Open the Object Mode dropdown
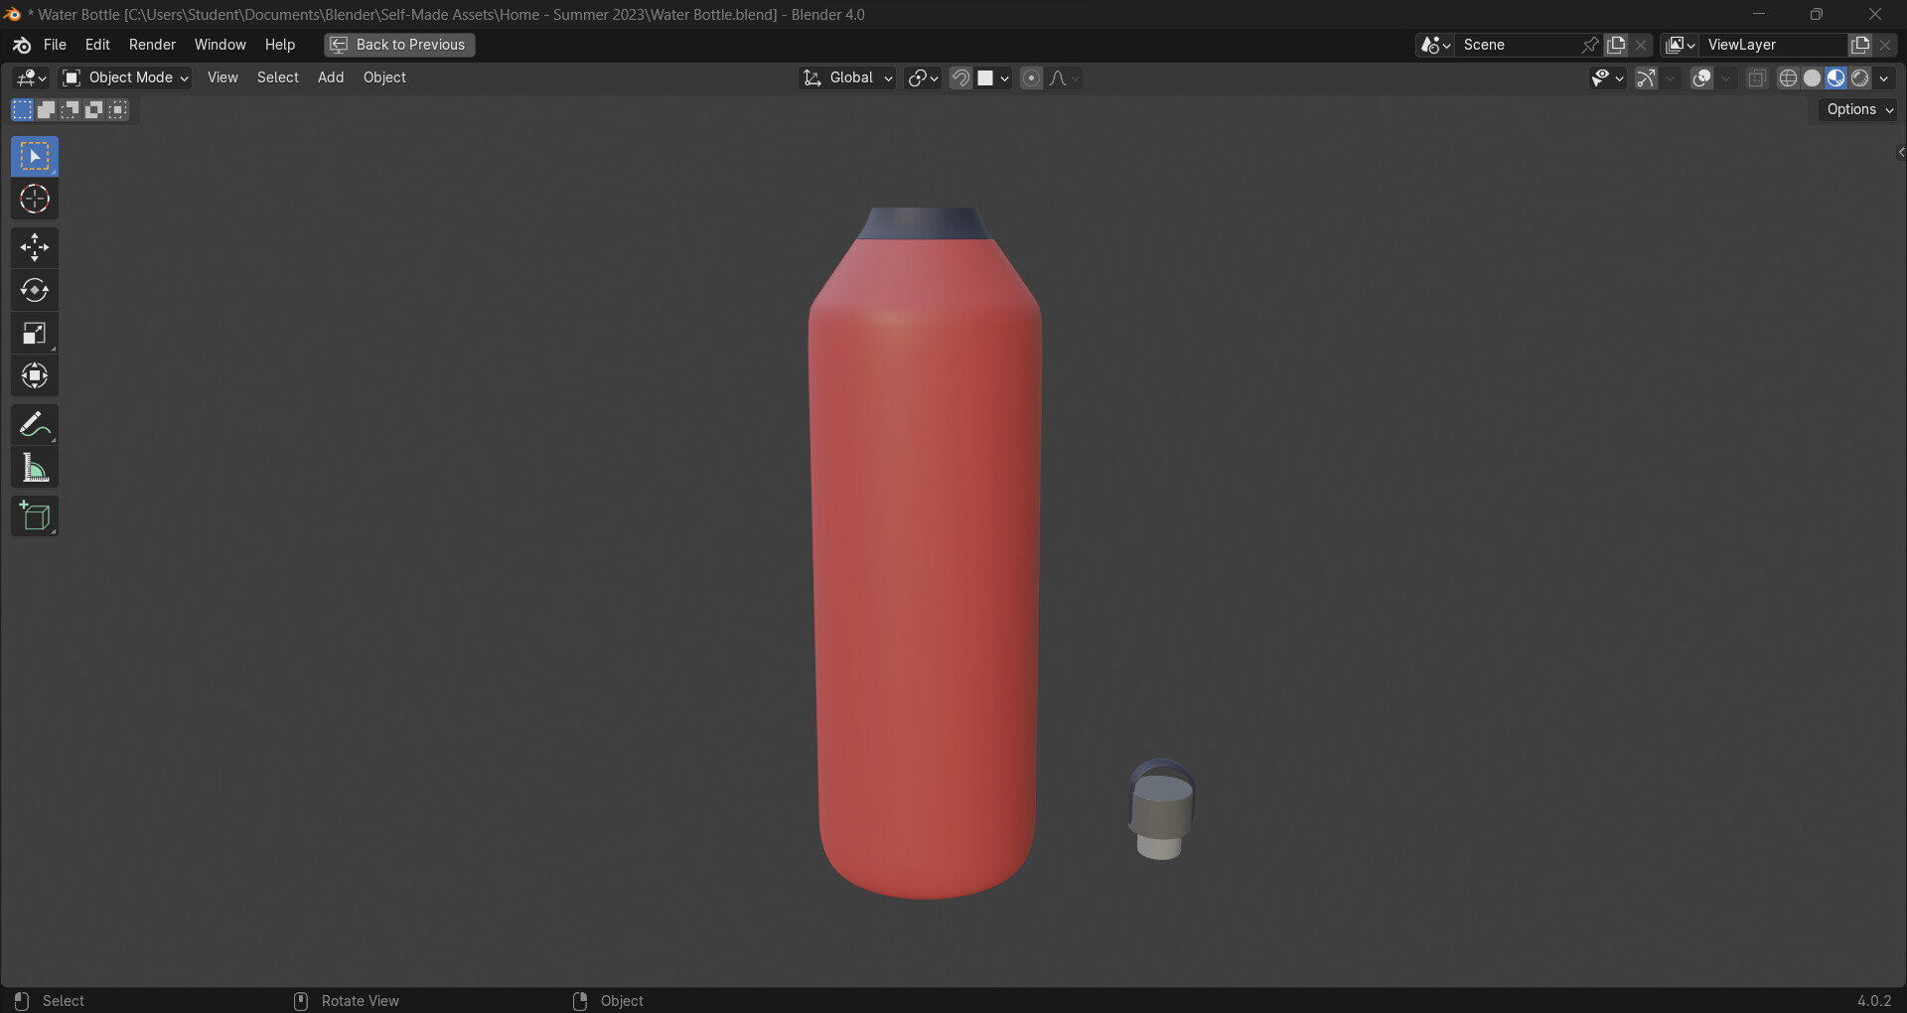This screenshot has width=1907, height=1013. (x=124, y=77)
